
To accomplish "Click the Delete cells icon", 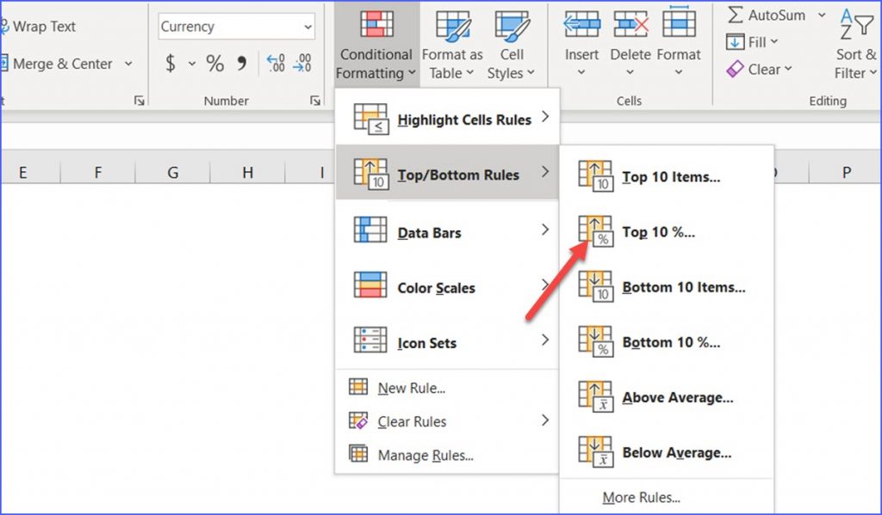I will click(x=630, y=26).
